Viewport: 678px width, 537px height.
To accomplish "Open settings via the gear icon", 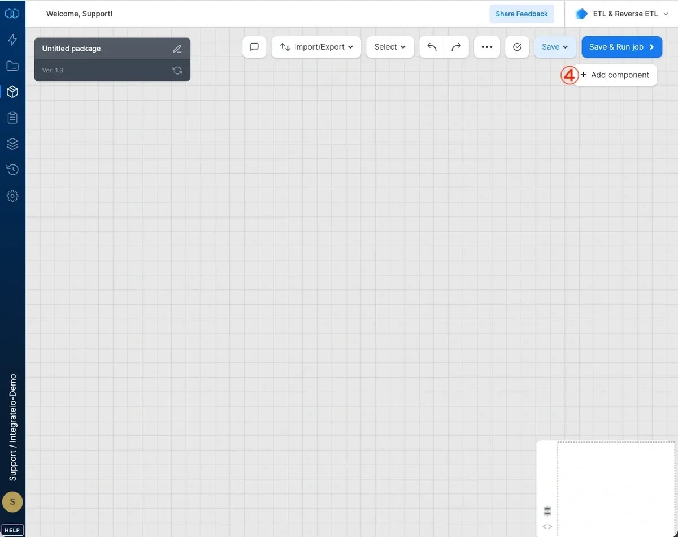I will 12,196.
